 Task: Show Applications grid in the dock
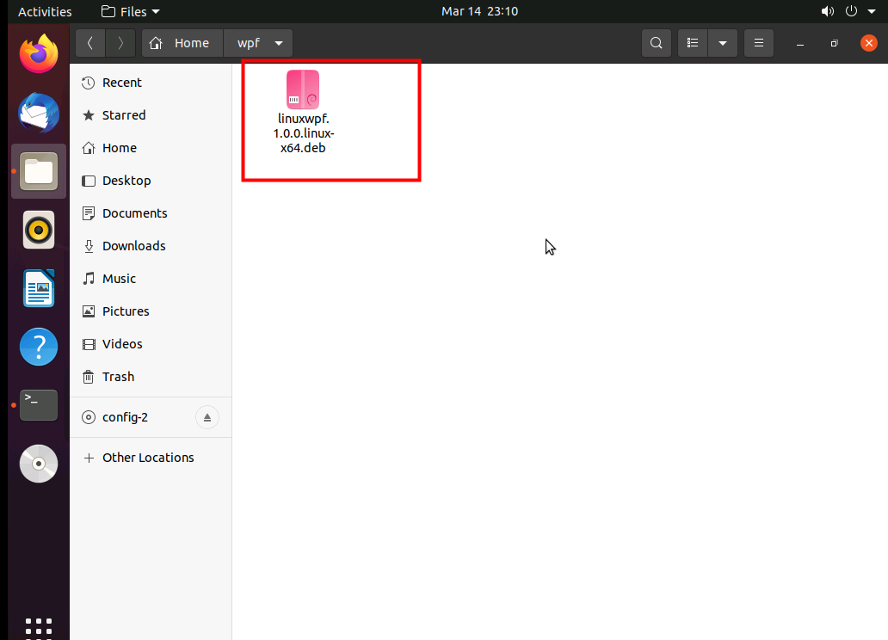tap(39, 627)
